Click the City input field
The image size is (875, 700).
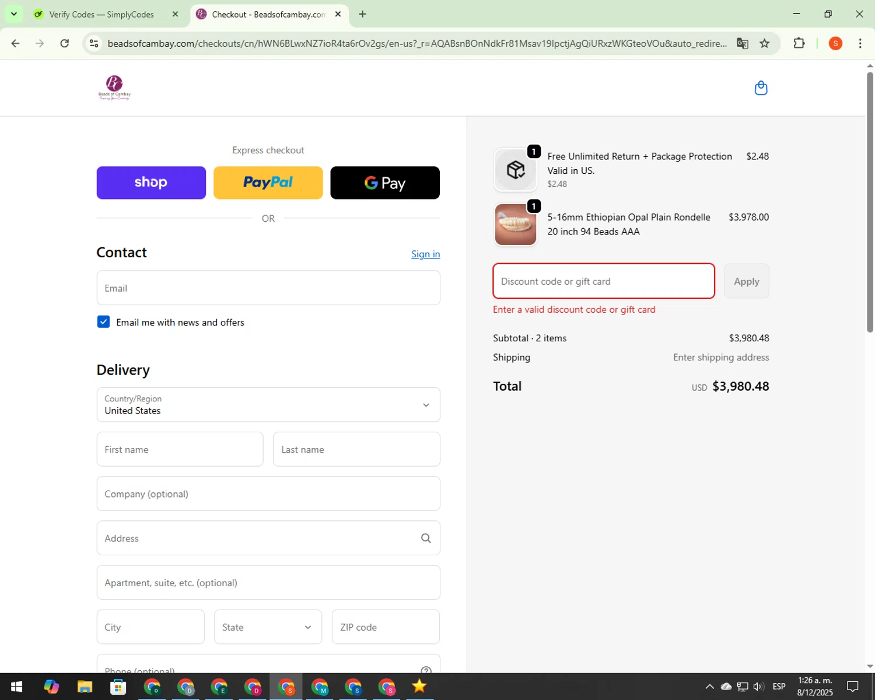pyautogui.click(x=150, y=627)
